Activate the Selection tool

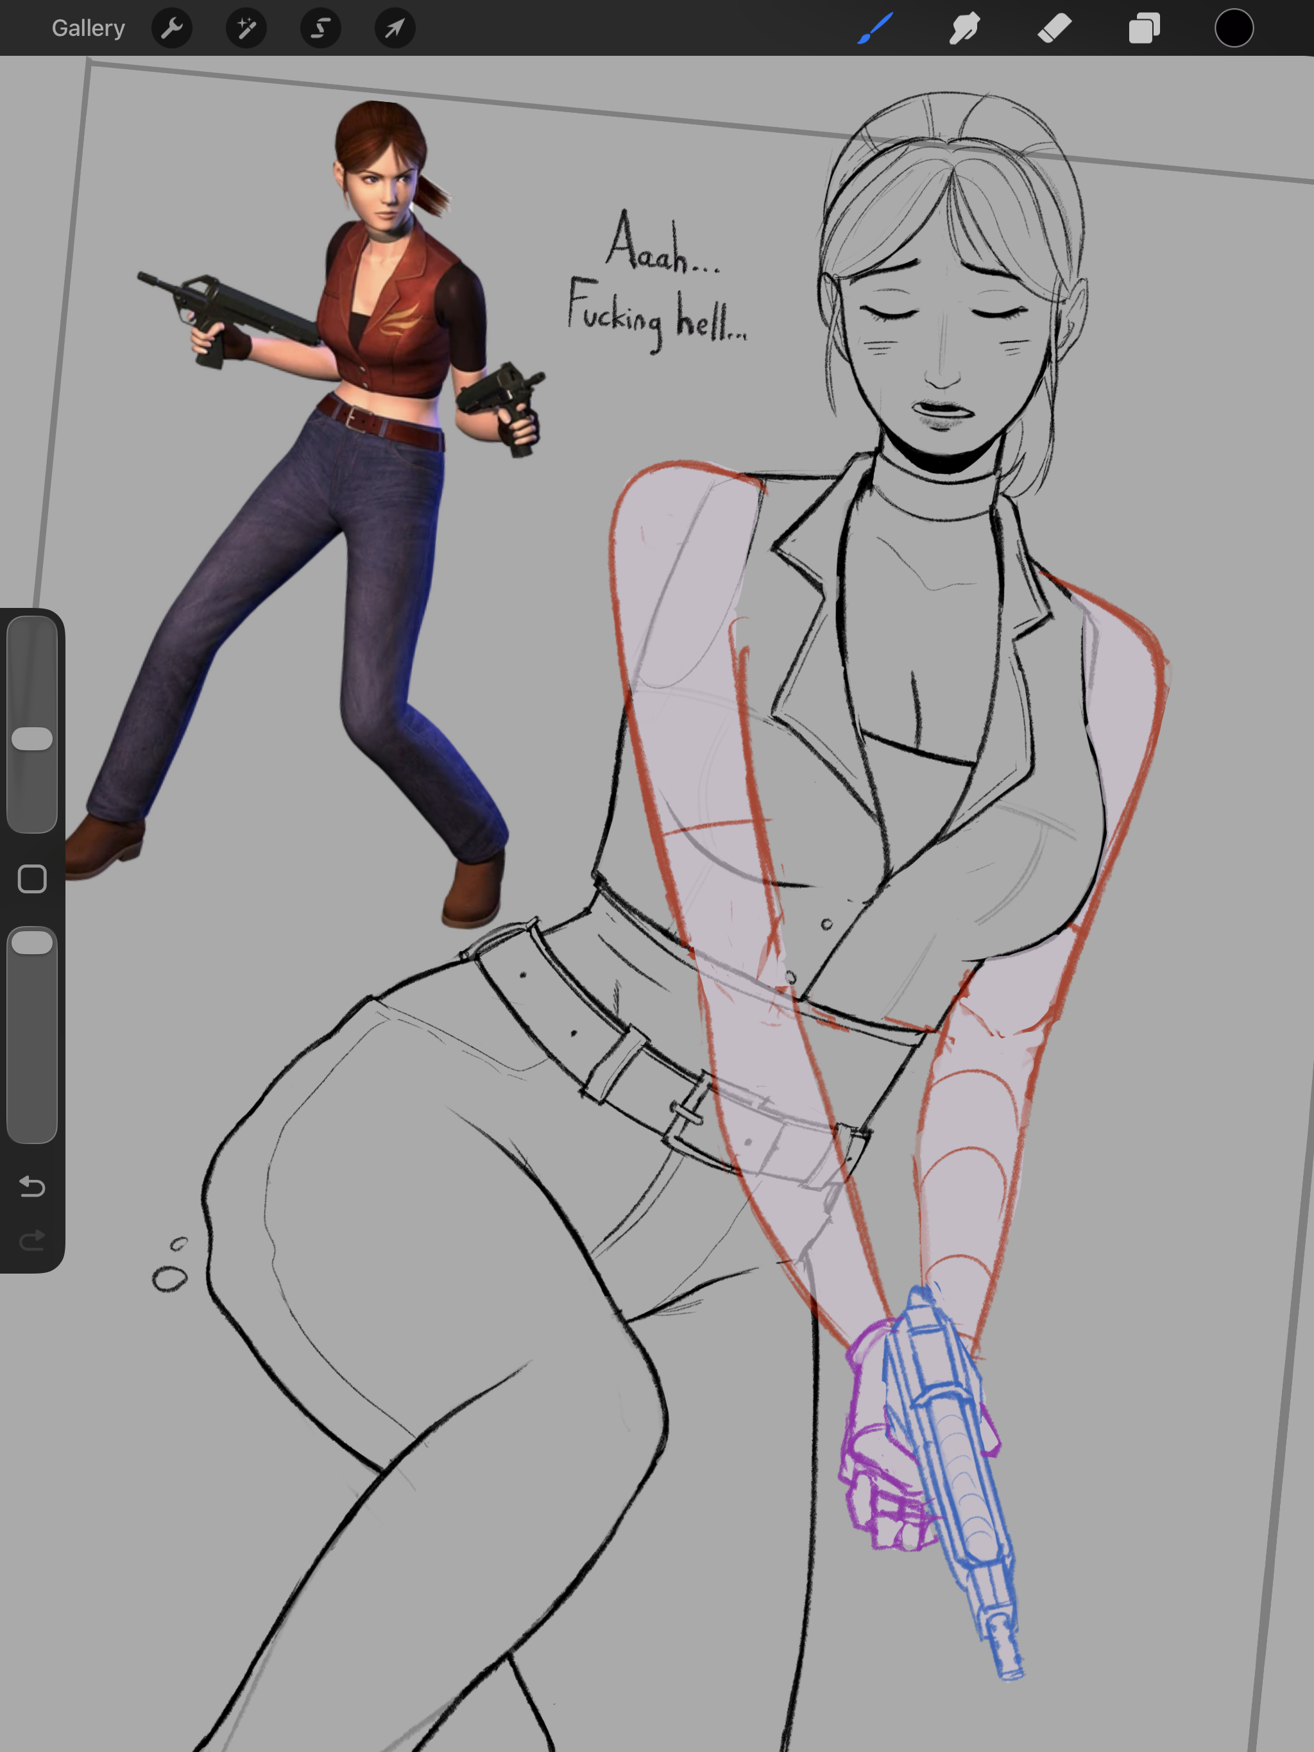[x=321, y=28]
